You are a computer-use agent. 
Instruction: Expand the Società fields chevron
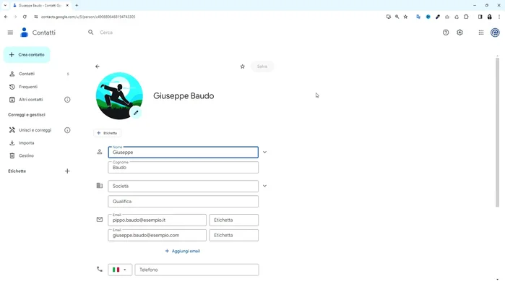coord(264,187)
